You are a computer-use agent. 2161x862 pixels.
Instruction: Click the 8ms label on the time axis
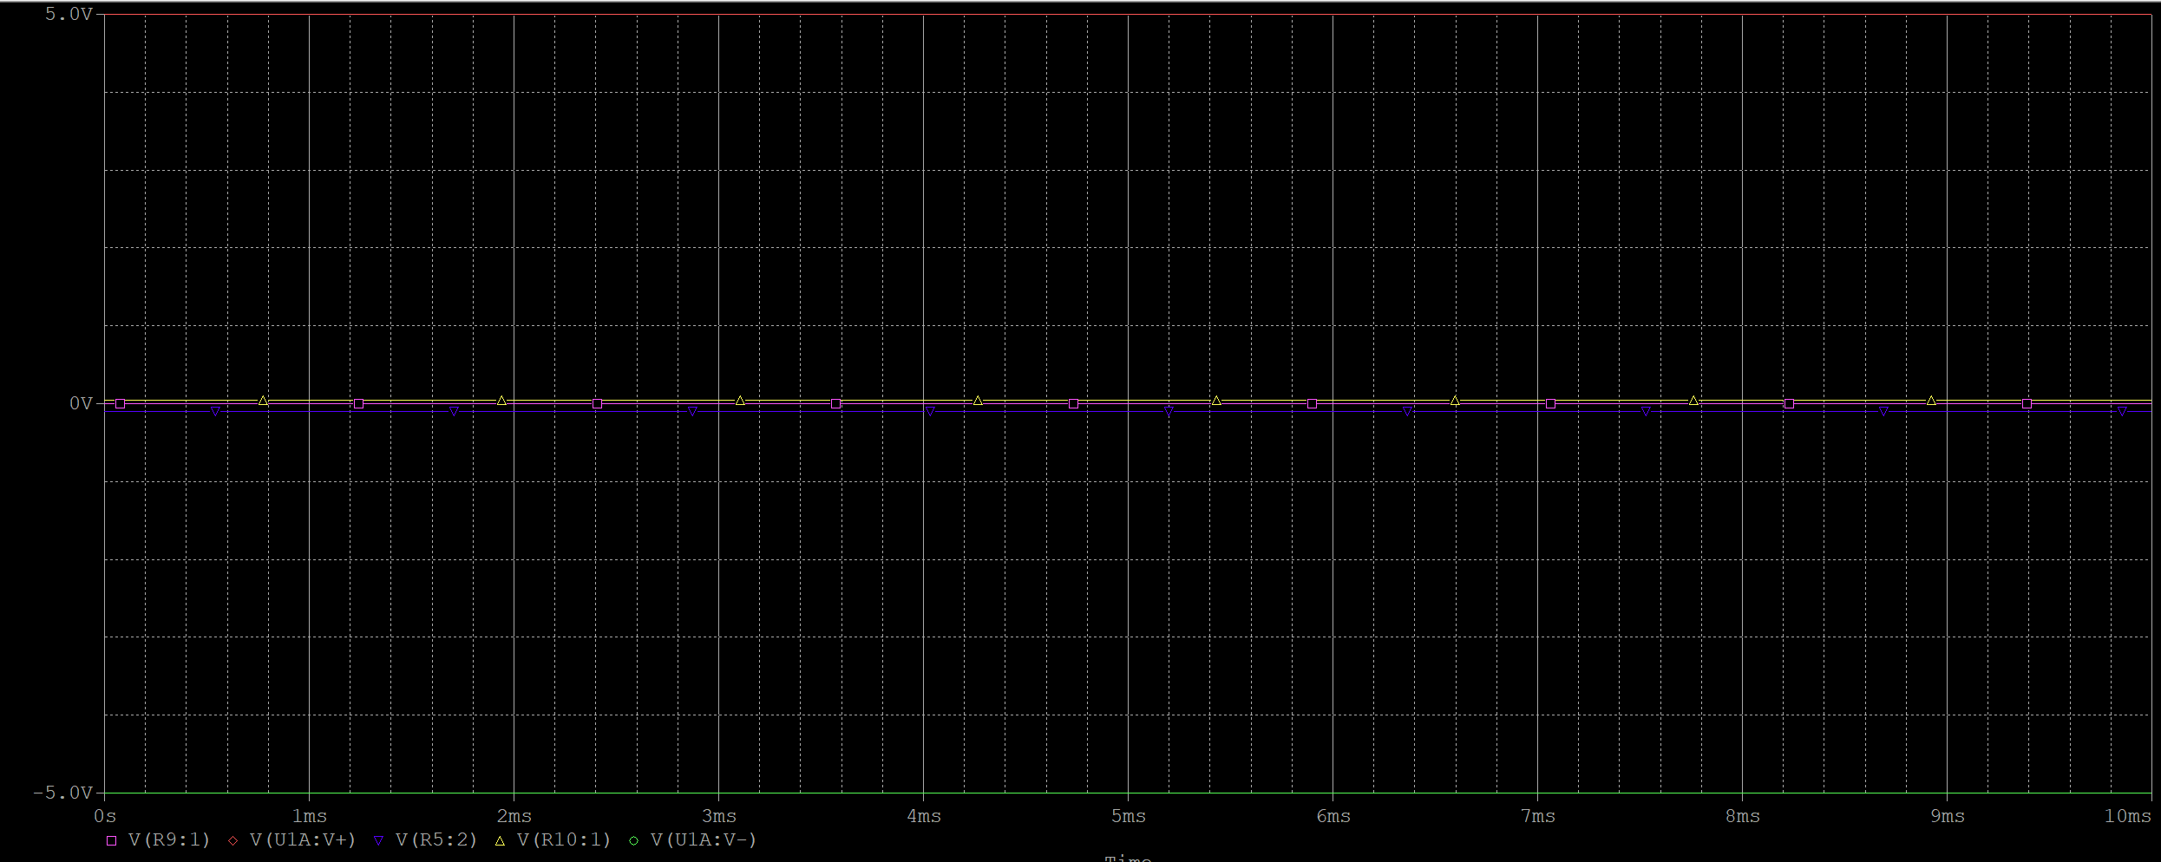1743,816
